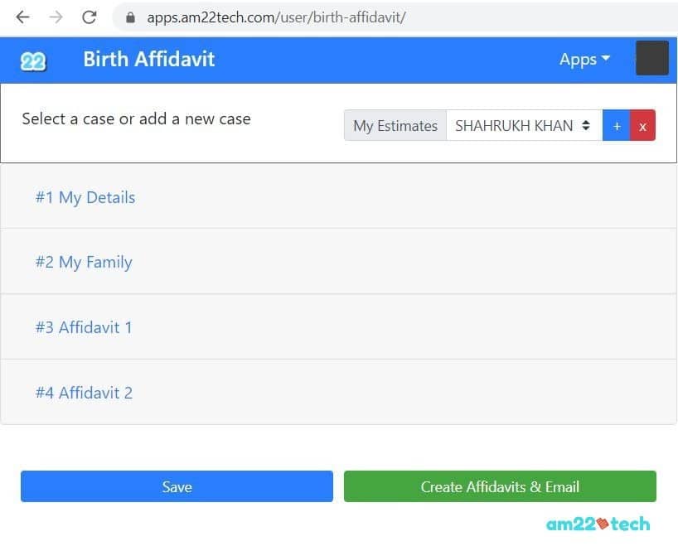Click the Birth Affidavit title
Viewport: 678px width, 546px height.
[x=148, y=59]
